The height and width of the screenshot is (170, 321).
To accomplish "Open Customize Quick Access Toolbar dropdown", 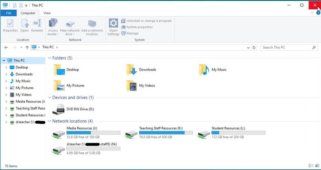I will point(26,5).
